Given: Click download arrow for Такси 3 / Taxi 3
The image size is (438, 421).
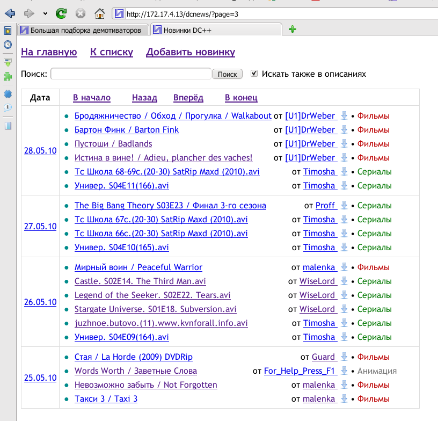Looking at the screenshot, I should coord(344,398).
